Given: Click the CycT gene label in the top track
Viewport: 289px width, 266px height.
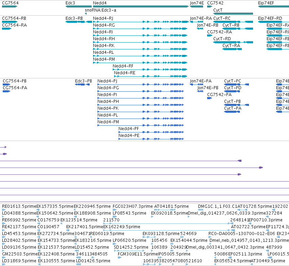Looking at the screenshot, I should pyautogui.click(x=218, y=10).
